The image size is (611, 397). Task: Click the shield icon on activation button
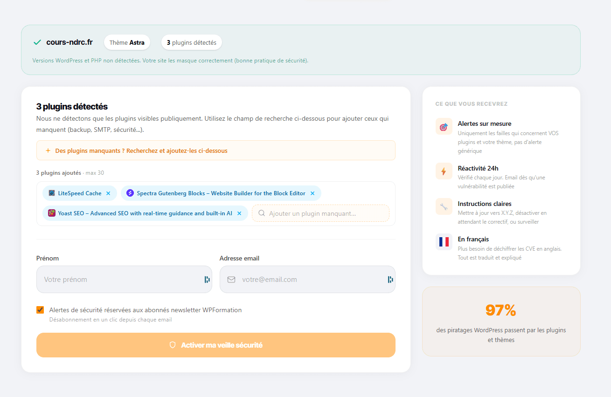[173, 345]
